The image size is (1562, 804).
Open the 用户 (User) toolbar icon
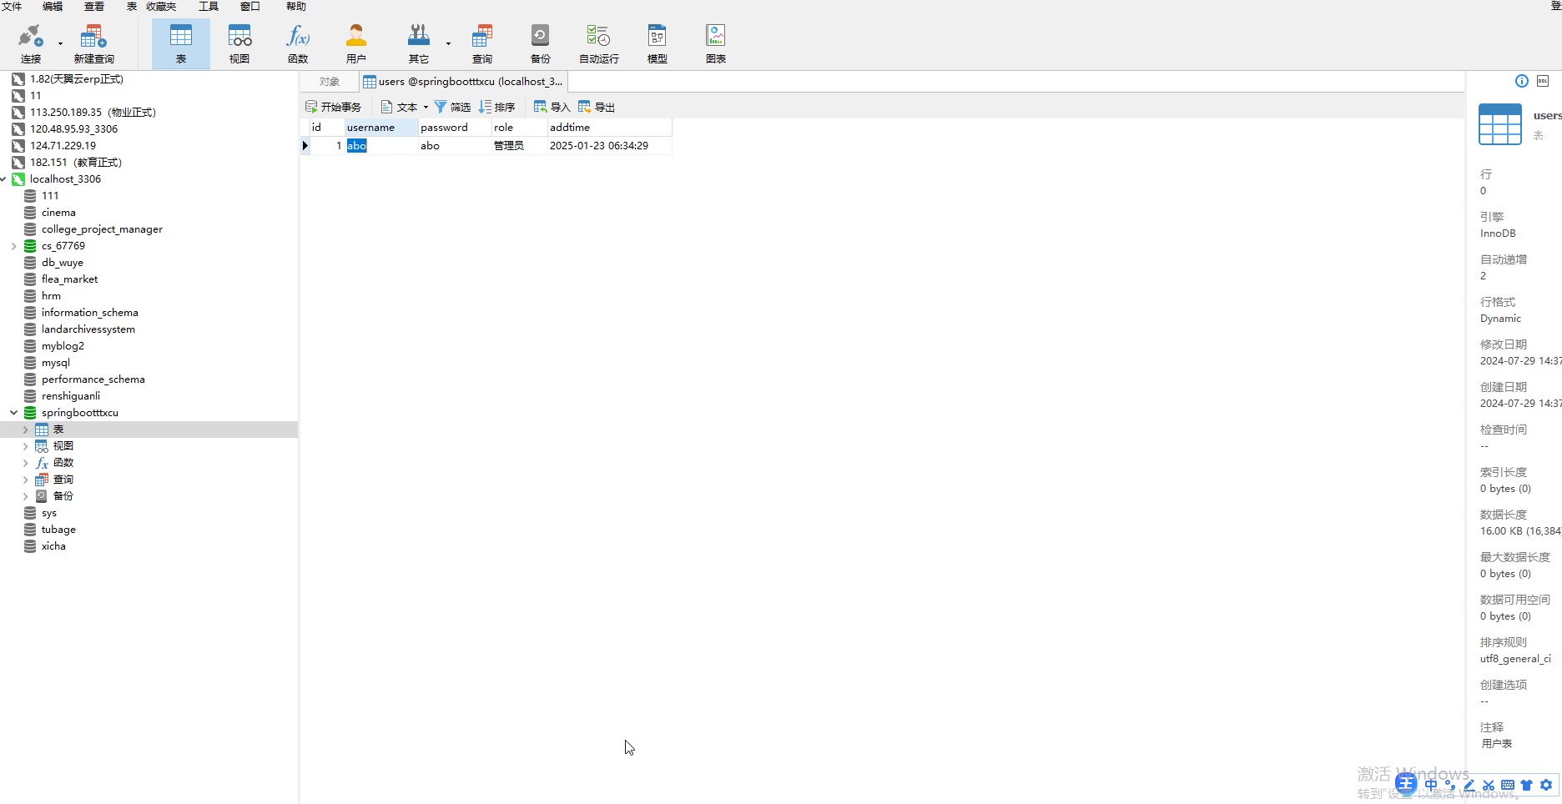pyautogui.click(x=356, y=43)
